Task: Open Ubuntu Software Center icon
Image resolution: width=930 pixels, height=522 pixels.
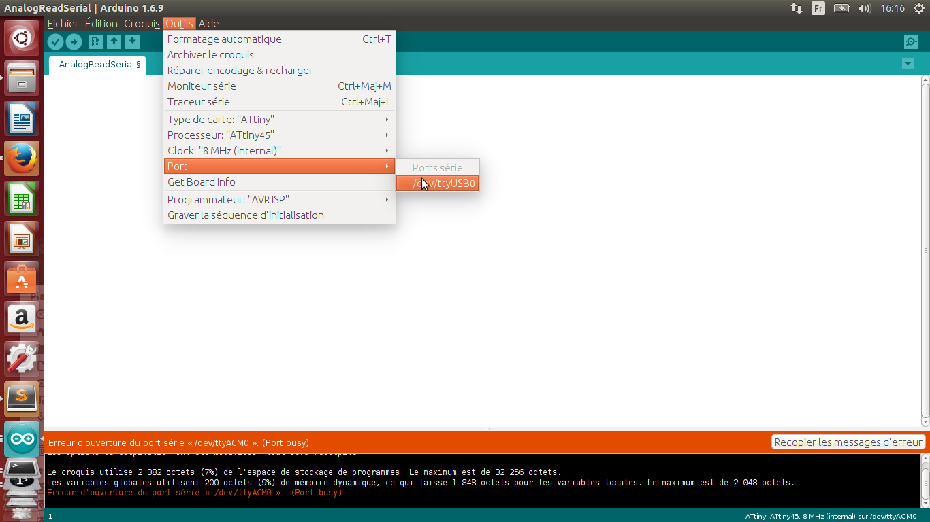Action: pyautogui.click(x=22, y=279)
